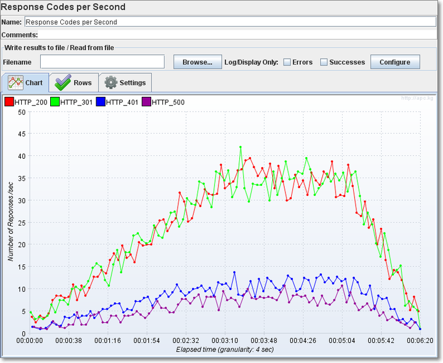Enable the Successes checkbox
The width and height of the screenshot is (443, 363).
pyautogui.click(x=324, y=62)
